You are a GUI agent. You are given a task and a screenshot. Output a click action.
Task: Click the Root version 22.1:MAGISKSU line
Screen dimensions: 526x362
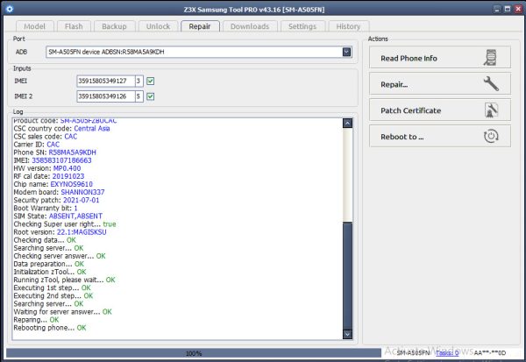(x=60, y=232)
